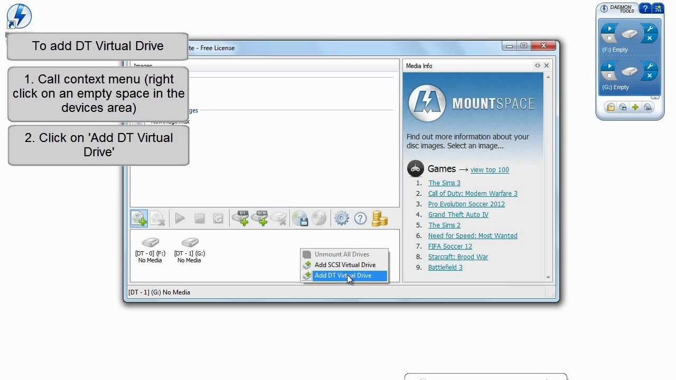Click the gadget disc burn icon at bottom right

648,107
